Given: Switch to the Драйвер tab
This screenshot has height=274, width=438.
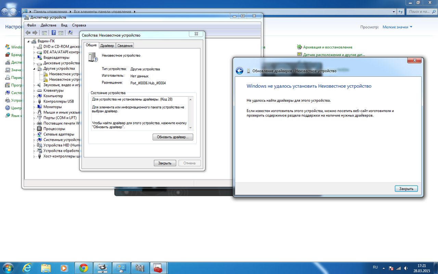Looking at the screenshot, I should tap(107, 46).
